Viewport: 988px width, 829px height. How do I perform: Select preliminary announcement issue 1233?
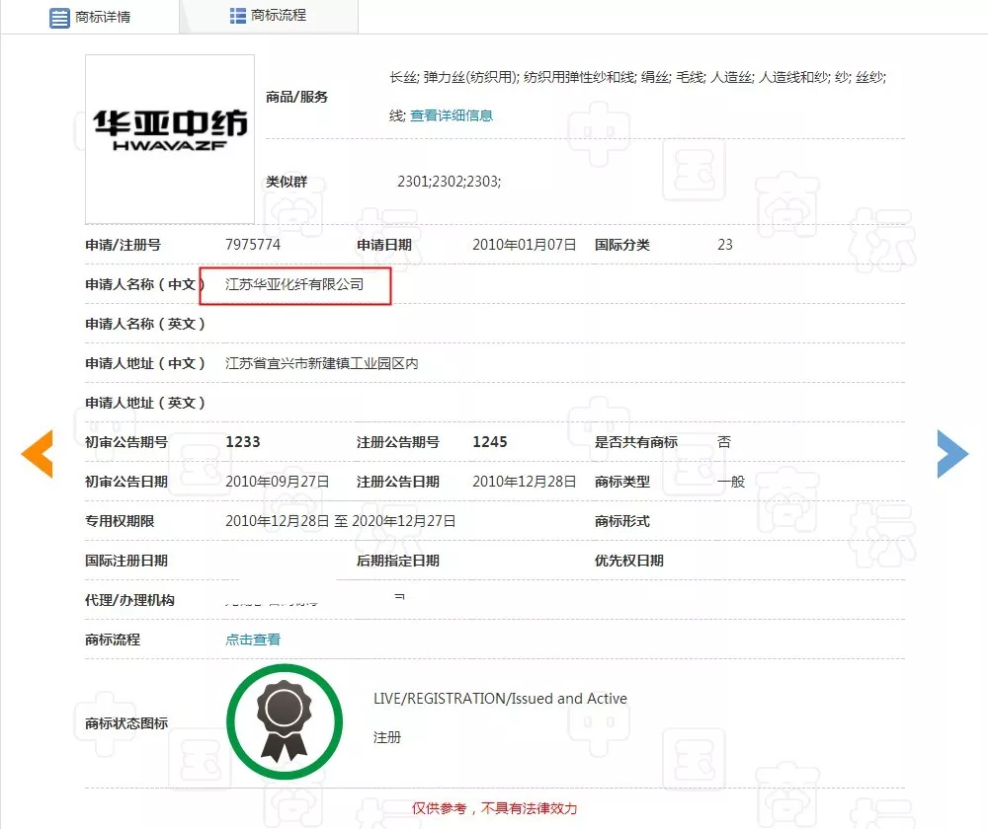[243, 442]
